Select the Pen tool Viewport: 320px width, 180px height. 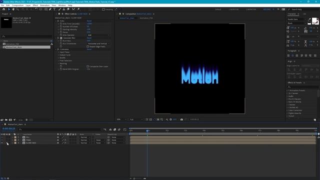[50, 9]
